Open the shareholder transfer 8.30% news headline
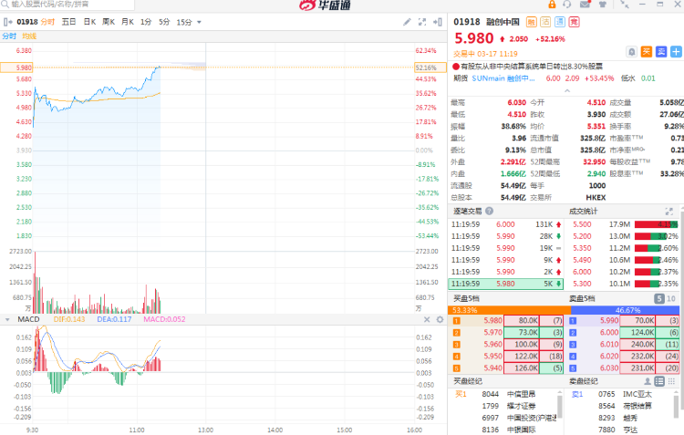This screenshot has width=684, height=435. click(x=532, y=67)
